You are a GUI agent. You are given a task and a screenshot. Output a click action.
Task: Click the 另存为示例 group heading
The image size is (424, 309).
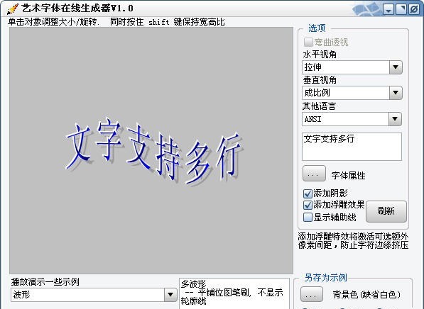[325, 277]
